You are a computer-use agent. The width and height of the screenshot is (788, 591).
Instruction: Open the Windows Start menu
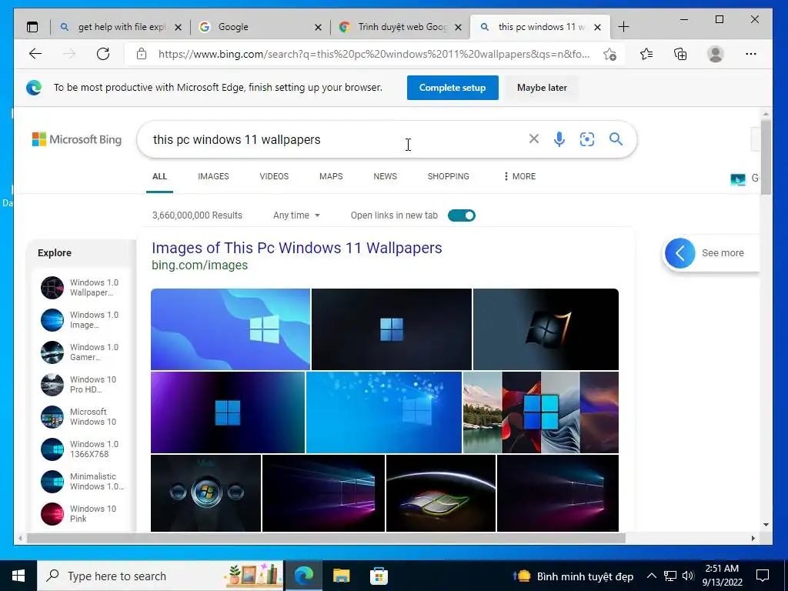(x=18, y=576)
